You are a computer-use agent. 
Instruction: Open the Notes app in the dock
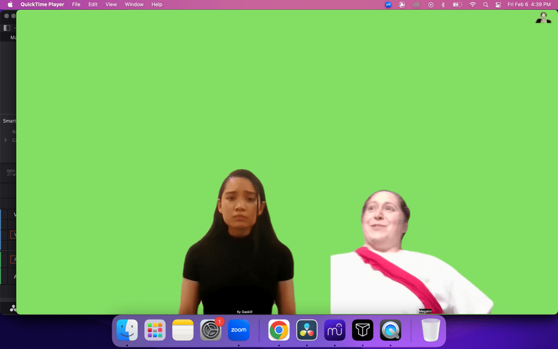click(x=183, y=330)
